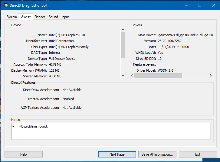Click device type Full Display Device

[x=62, y=59]
